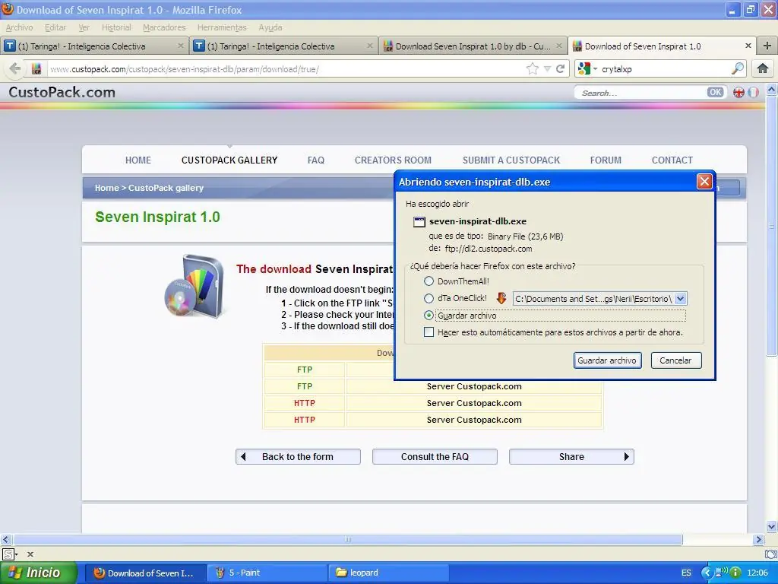The image size is (778, 584).
Task: Check Hacer esto automáticamente checkbox
Action: click(429, 332)
